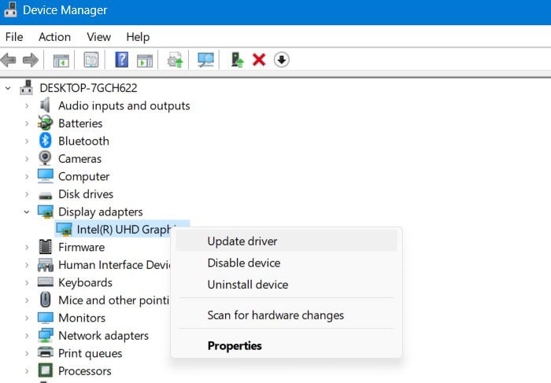Click the Keyboards category icon
The width and height of the screenshot is (551, 383).
[46, 282]
